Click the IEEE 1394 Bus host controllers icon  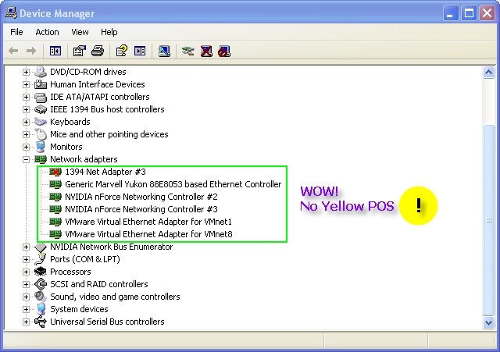[41, 109]
